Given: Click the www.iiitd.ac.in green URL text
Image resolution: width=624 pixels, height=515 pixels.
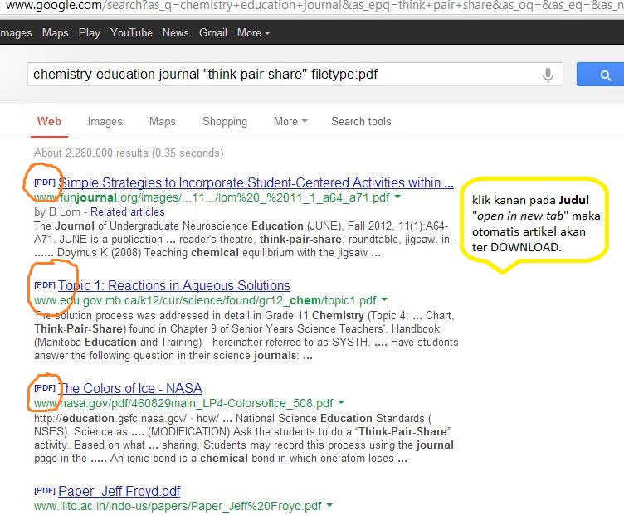Looking at the screenshot, I should 178,506.
